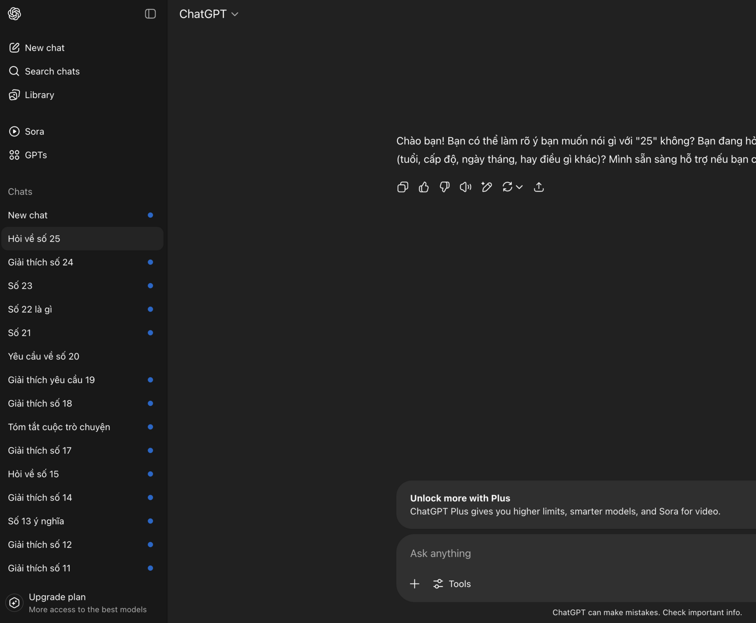
Task: Edit the response in canvas icon
Action: (486, 187)
